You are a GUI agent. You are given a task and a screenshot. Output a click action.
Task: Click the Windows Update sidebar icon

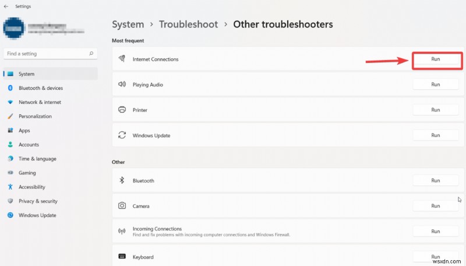[x=10, y=215]
